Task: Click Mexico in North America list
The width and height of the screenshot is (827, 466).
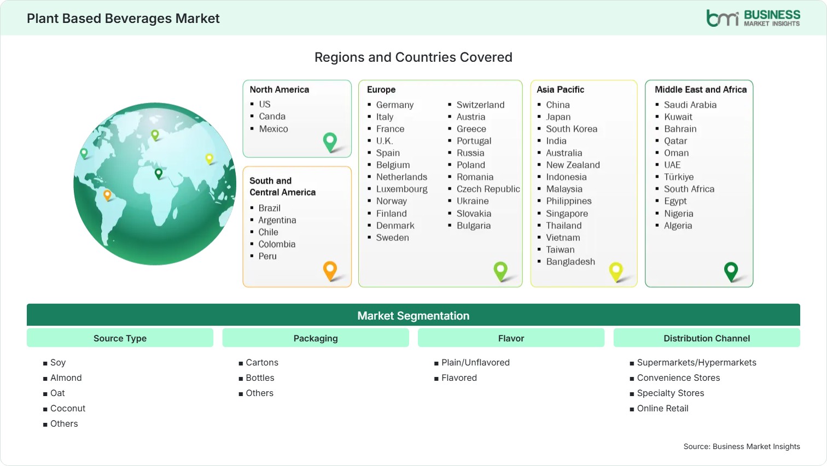Action: coord(273,129)
